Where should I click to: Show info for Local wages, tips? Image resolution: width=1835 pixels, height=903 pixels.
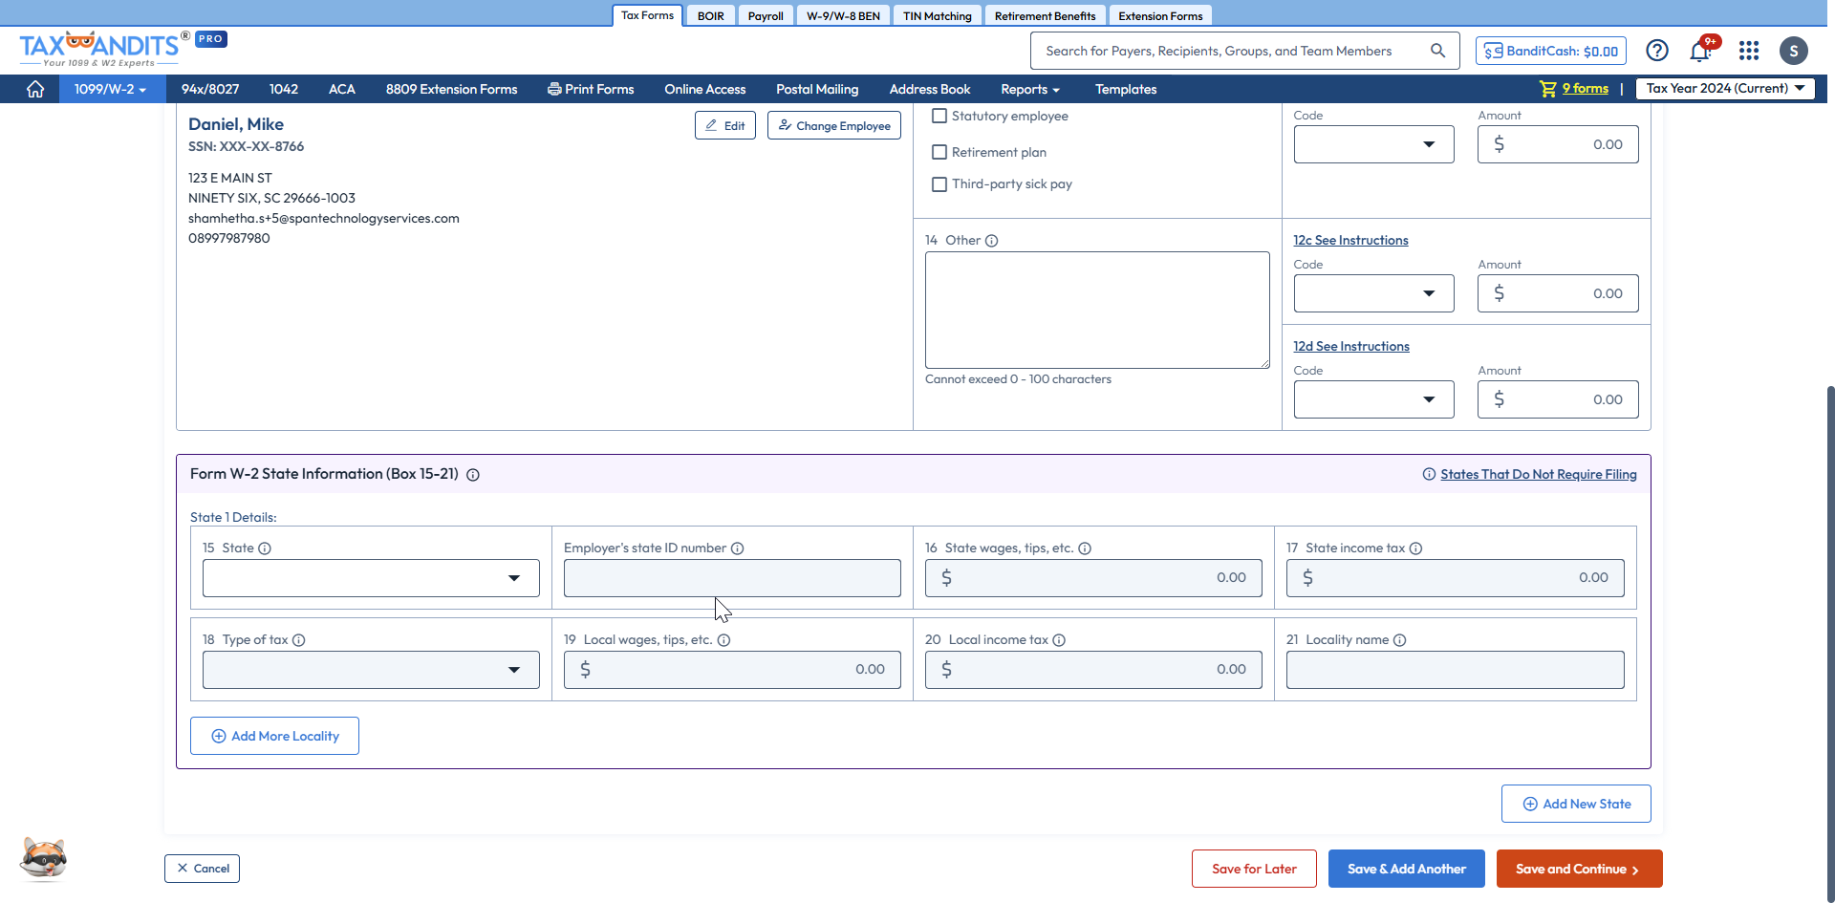[x=724, y=640]
